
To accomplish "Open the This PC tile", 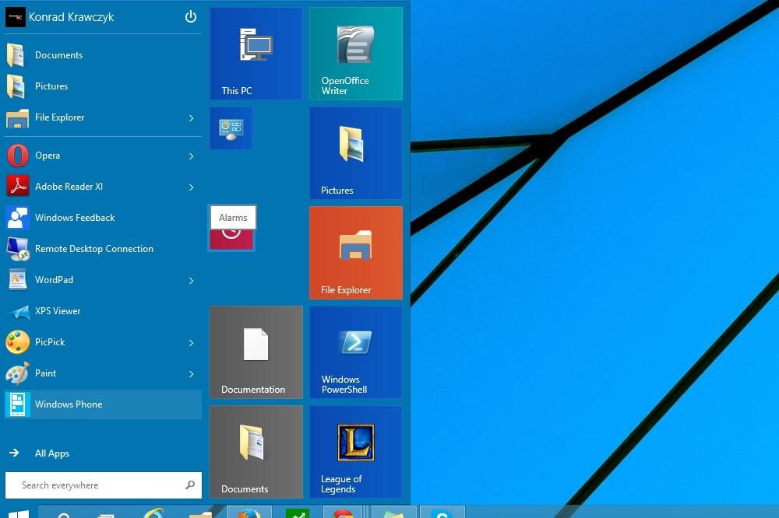I will (x=256, y=54).
